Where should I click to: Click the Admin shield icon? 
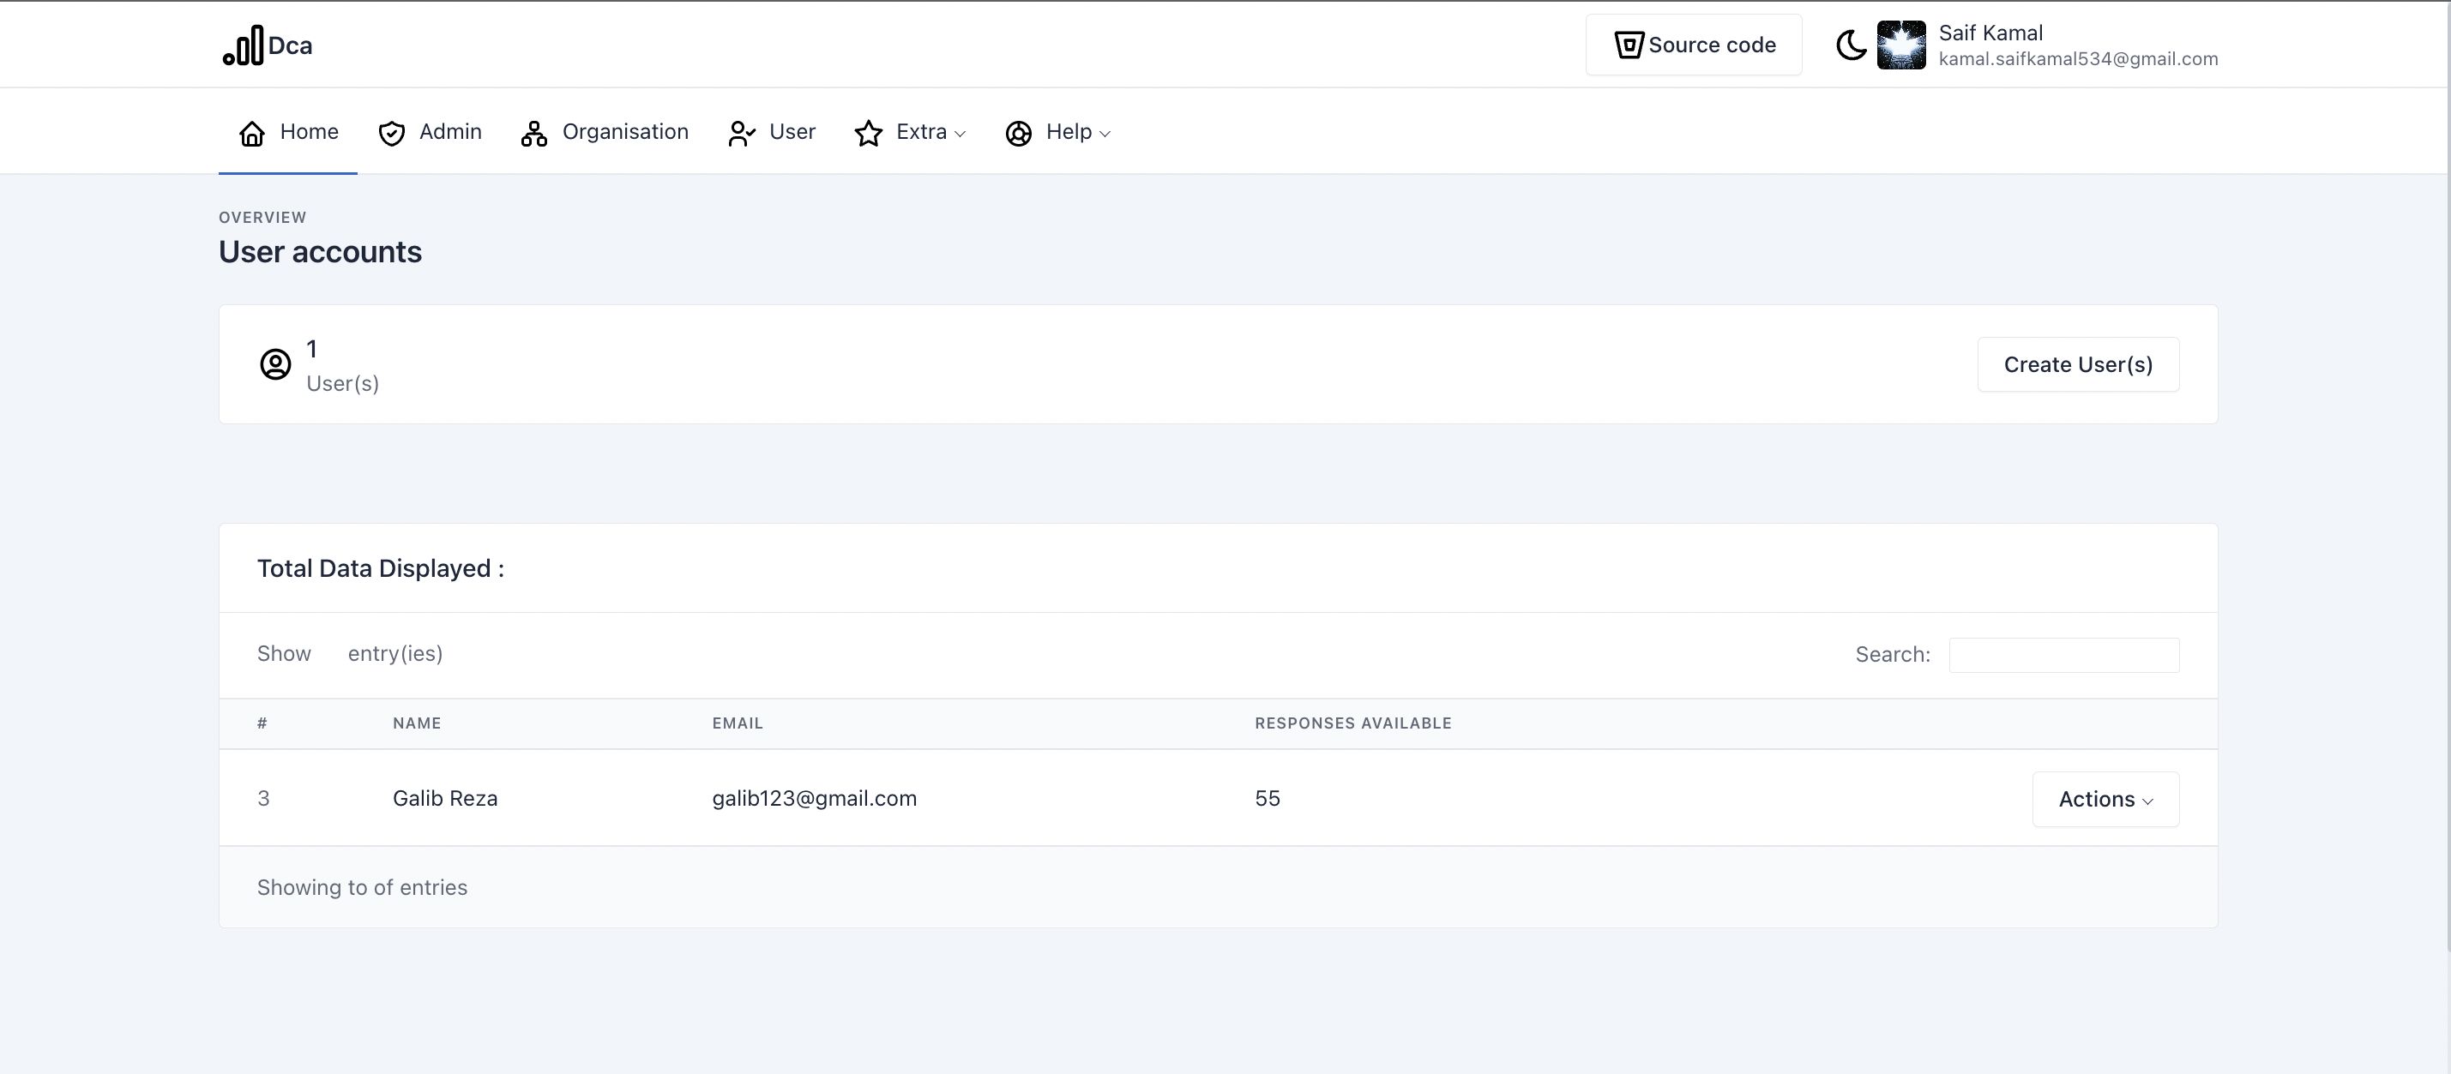391,133
